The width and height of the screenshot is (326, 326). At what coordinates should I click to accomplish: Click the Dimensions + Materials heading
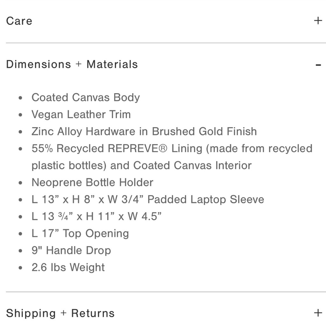pyautogui.click(x=72, y=64)
